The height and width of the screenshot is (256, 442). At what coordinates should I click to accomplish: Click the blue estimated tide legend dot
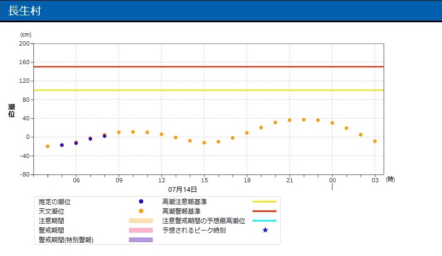point(141,201)
